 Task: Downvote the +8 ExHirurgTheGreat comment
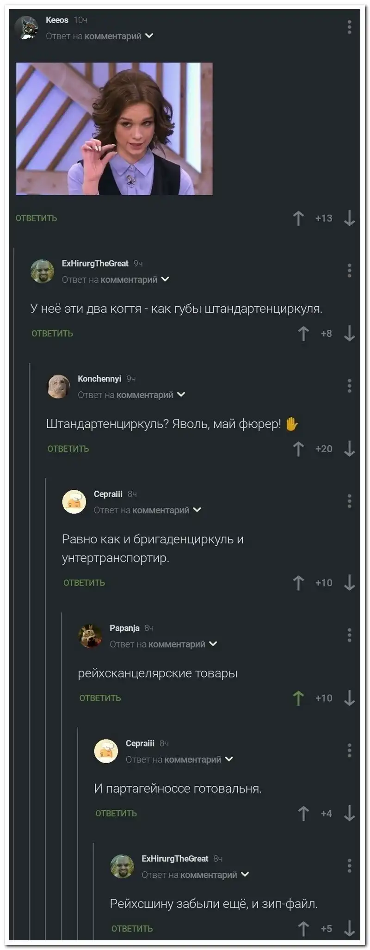pyautogui.click(x=350, y=333)
